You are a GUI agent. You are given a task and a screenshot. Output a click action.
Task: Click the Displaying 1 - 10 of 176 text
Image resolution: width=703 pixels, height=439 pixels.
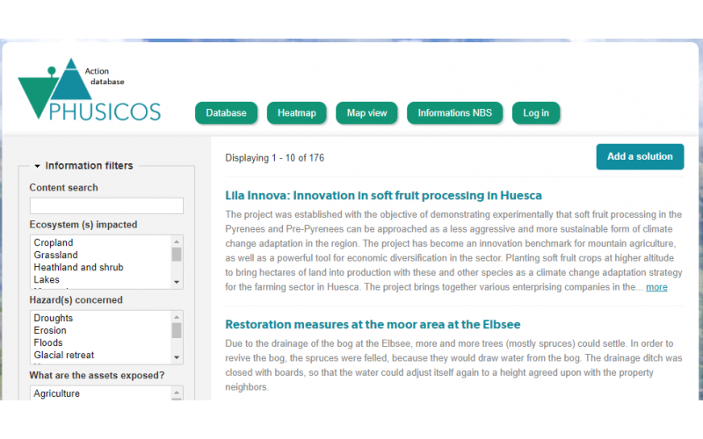click(x=274, y=158)
